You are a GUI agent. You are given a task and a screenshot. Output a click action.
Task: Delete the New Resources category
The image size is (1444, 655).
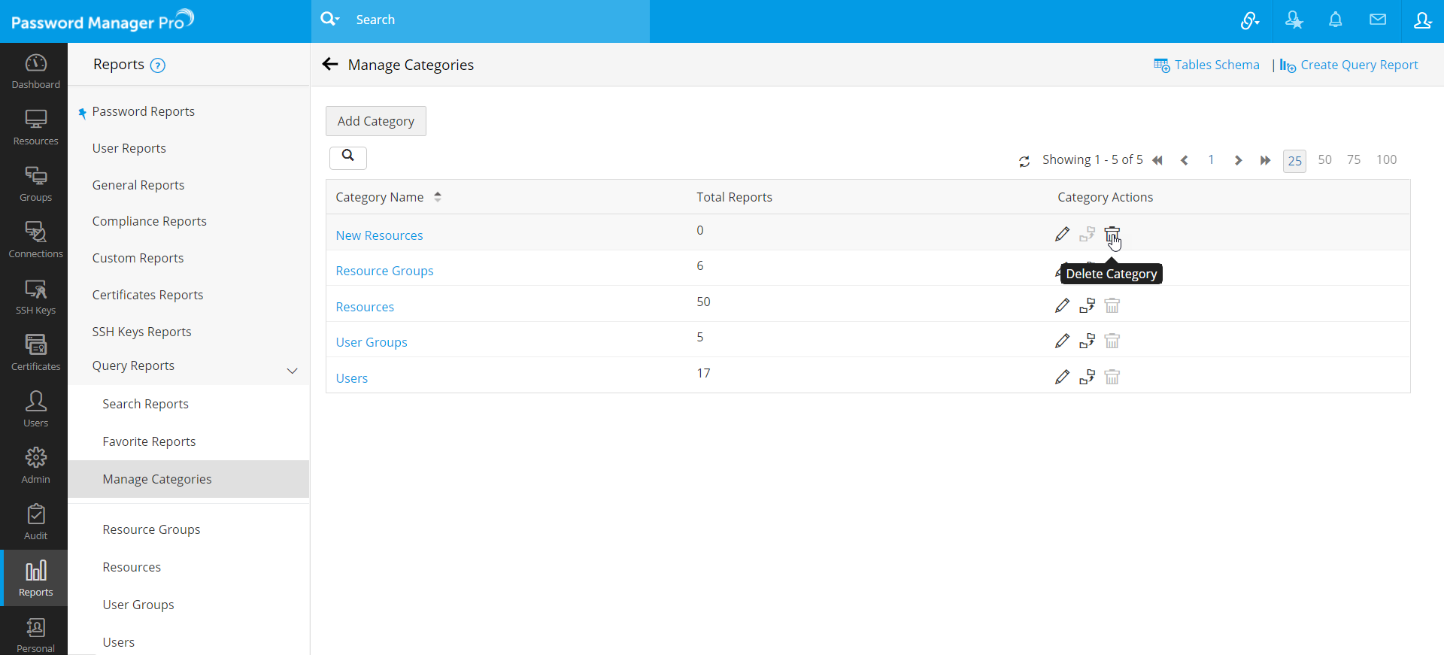(x=1112, y=235)
